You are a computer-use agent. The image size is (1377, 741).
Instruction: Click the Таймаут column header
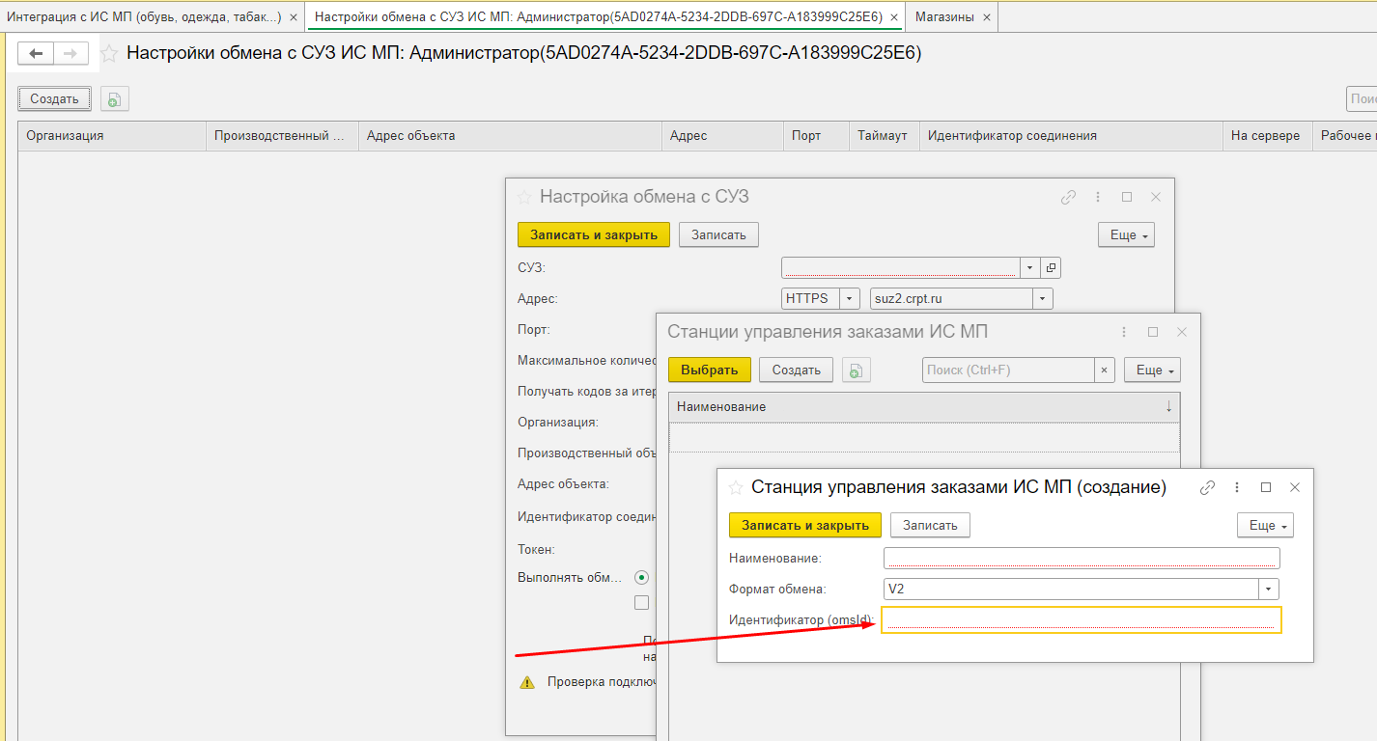click(x=884, y=136)
